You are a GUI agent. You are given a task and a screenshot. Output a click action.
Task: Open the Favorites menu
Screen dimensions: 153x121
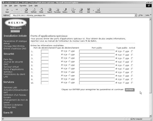(x=23, y=6)
